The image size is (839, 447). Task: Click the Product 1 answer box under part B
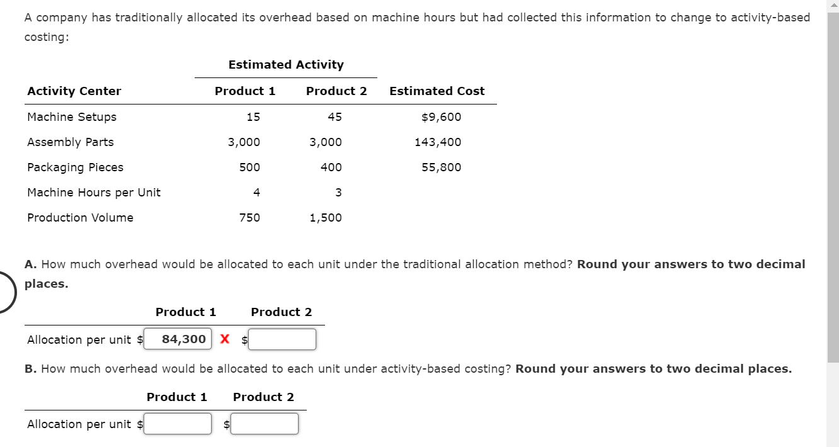coord(178,423)
